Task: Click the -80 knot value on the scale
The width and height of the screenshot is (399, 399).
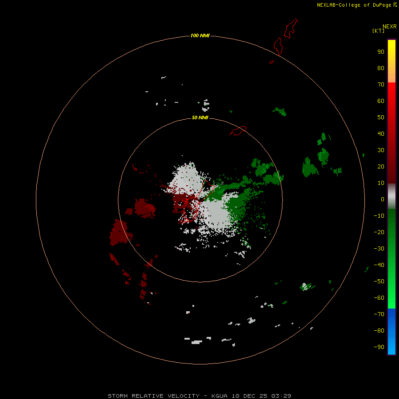Action: 379,331
